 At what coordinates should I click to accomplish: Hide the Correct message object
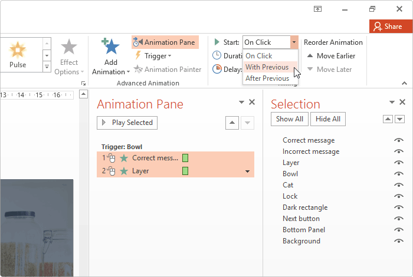(x=399, y=140)
